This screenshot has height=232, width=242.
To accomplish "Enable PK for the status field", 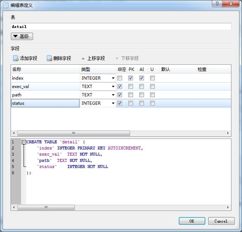I will click(x=130, y=103).
